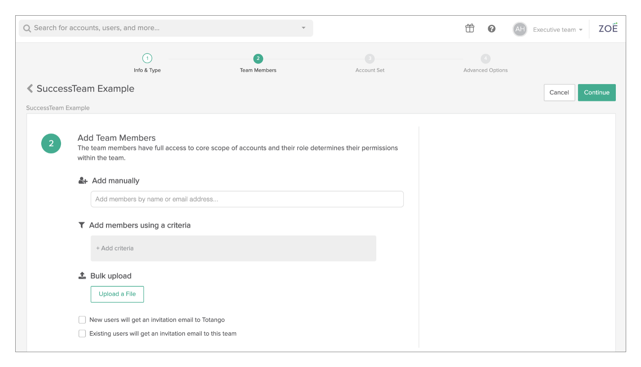Expand the search bar dropdown arrow
This screenshot has height=367, width=641.
303,28
